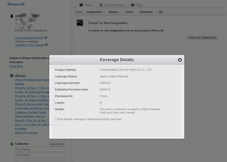Select the Coverage End Date value 03/02/20
The height and width of the screenshot is (162, 227).
[x=105, y=83]
